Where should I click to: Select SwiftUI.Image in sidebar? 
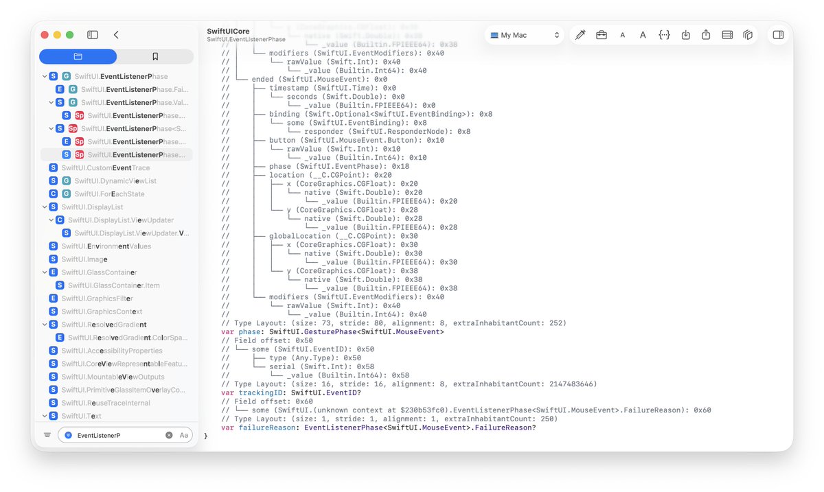tap(117, 259)
